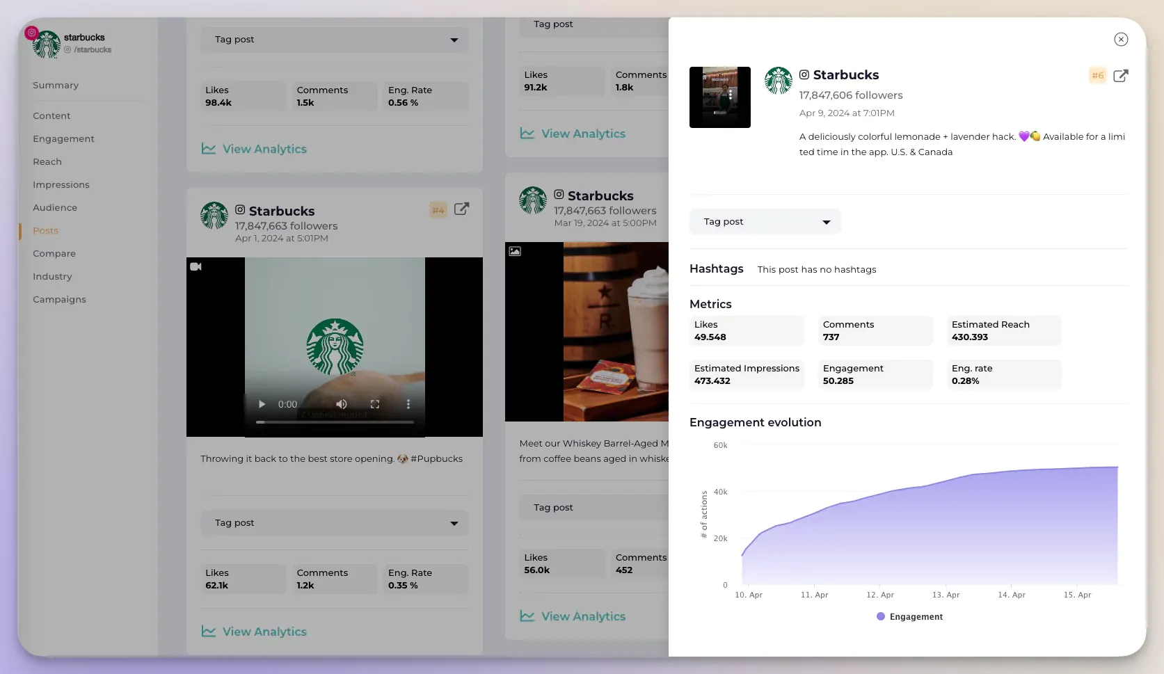Expand Tag post dropdown above 98.4k likes

[x=335, y=40]
